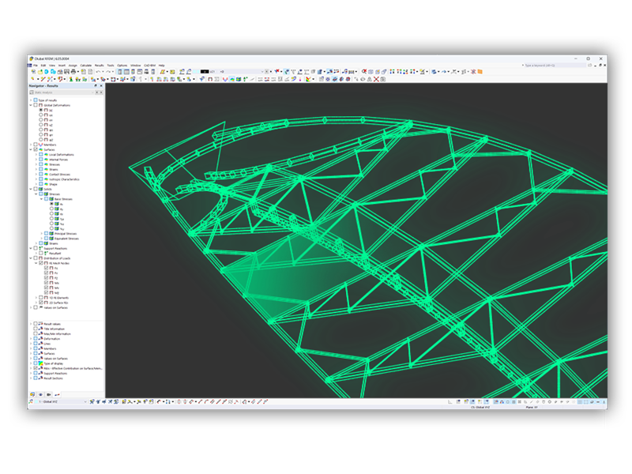Image resolution: width=632 pixels, height=474 pixels.
Task: Toggle the FE Mesh Nodes checkbox
Action: [x=41, y=263]
